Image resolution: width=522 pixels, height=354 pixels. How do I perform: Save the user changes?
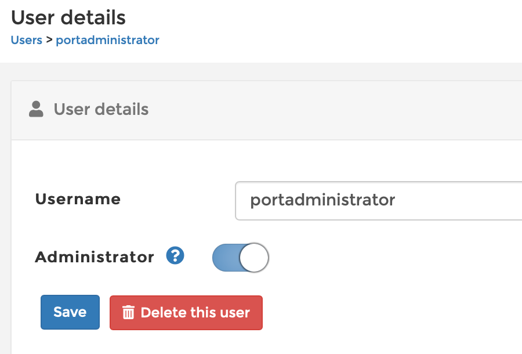pos(70,312)
